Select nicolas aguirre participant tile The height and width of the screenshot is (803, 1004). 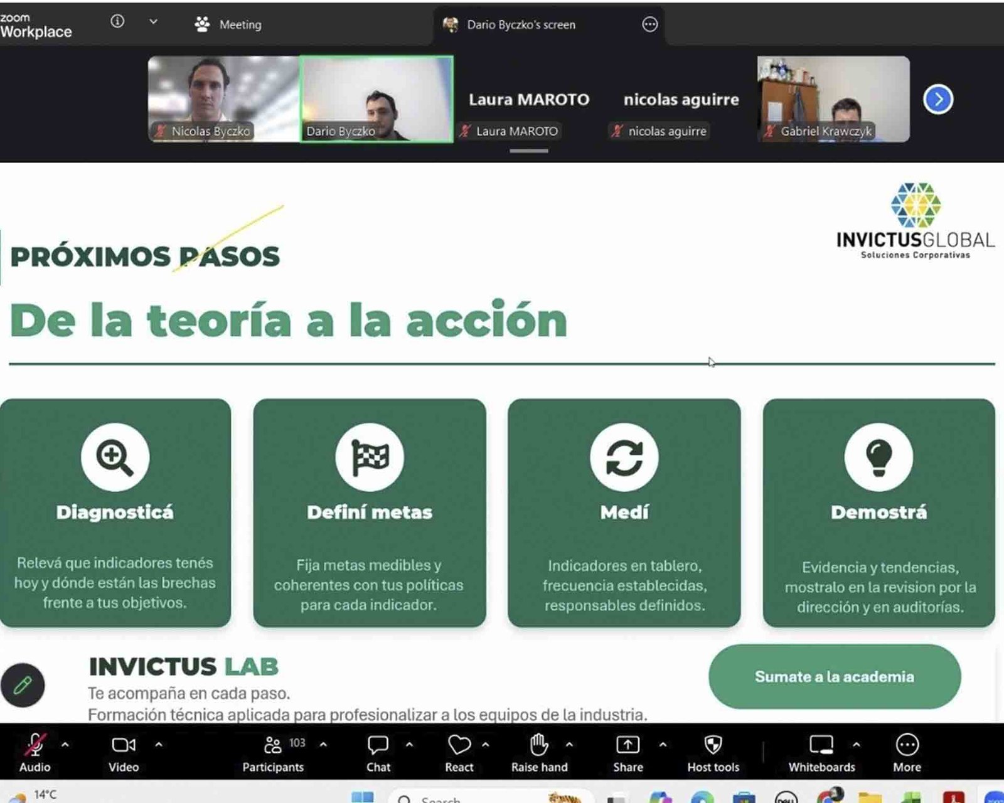point(681,99)
